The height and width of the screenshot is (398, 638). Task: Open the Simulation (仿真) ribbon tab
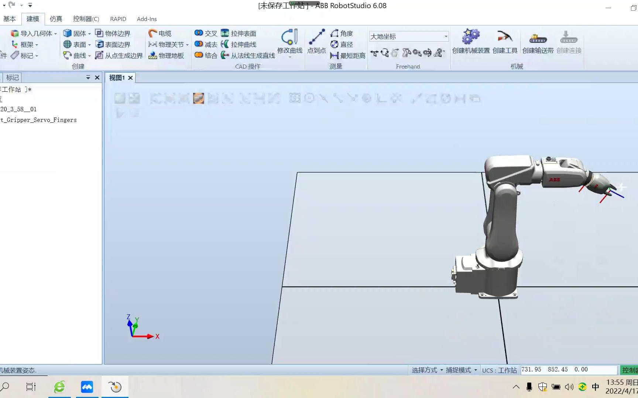pos(56,19)
